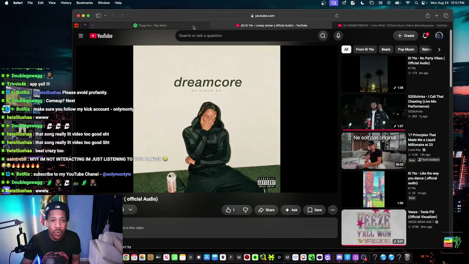This screenshot has width=469, height=264.
Task: Close the Thugz Kry tab
Action: 92,25
